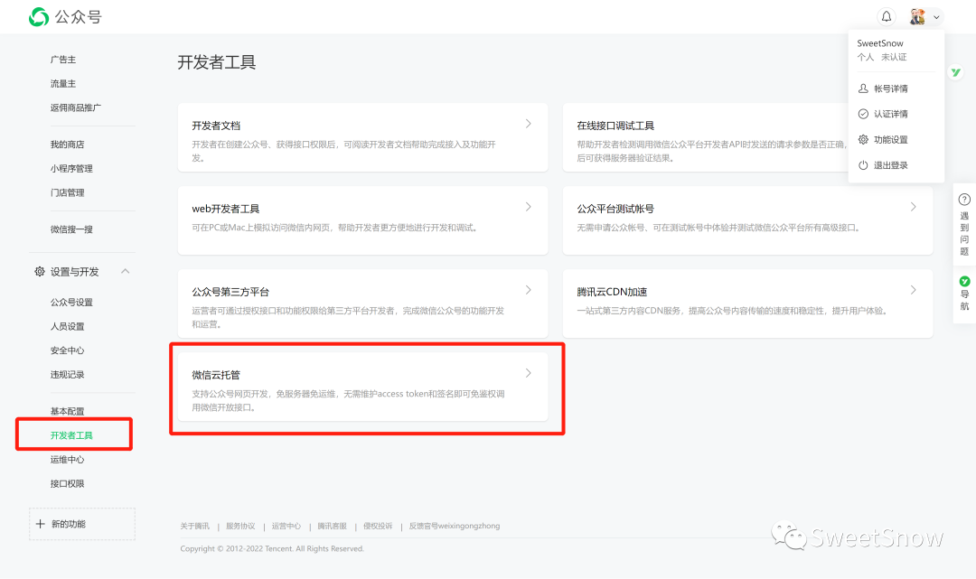Go to 流量主 in sidebar
Image resolution: width=976 pixels, height=579 pixels.
pyautogui.click(x=63, y=84)
